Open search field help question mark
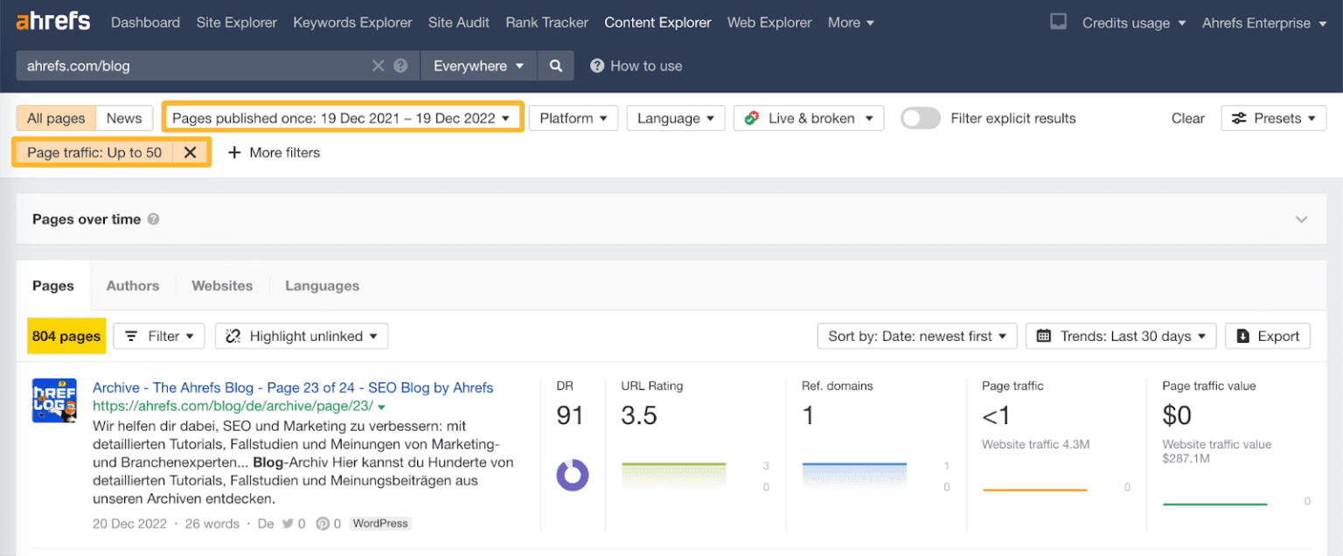Screen dimensions: 1343x556 tap(400, 66)
